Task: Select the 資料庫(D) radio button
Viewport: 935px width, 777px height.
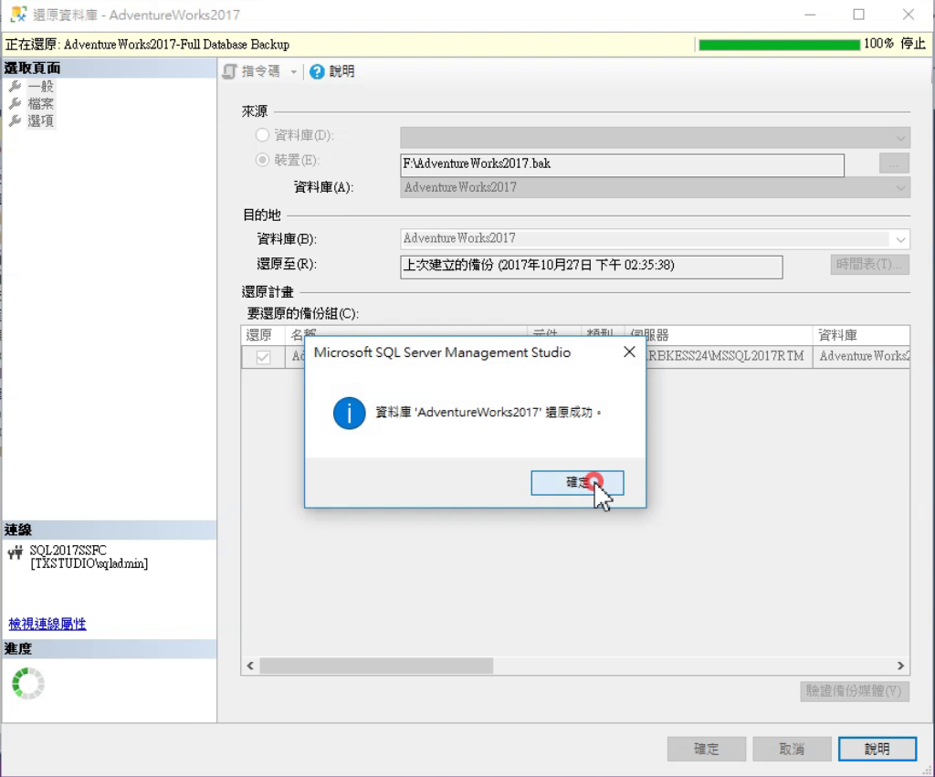Action: [262, 135]
